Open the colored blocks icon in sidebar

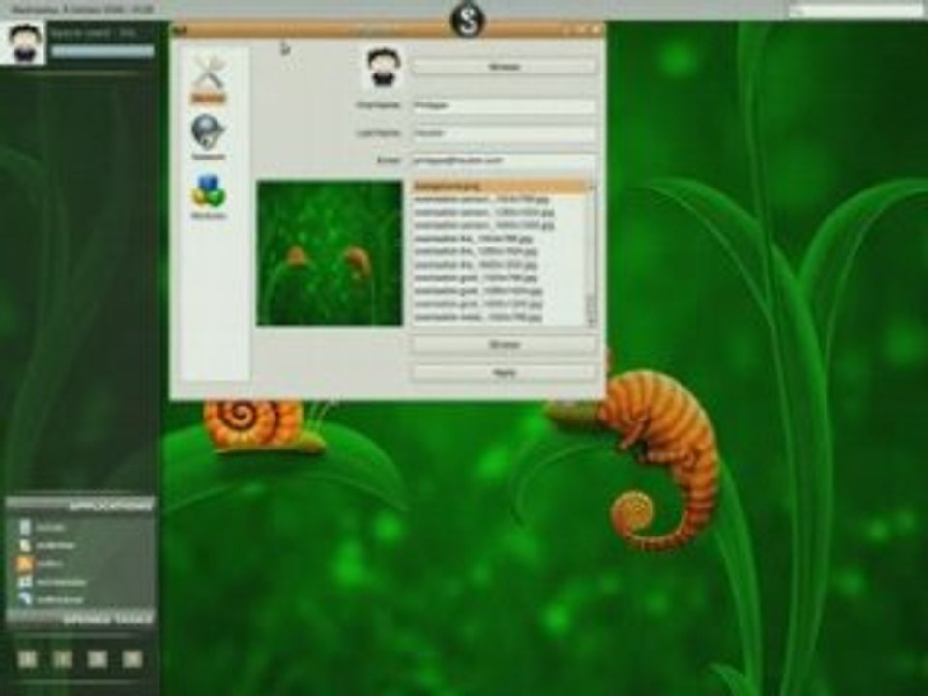point(209,191)
